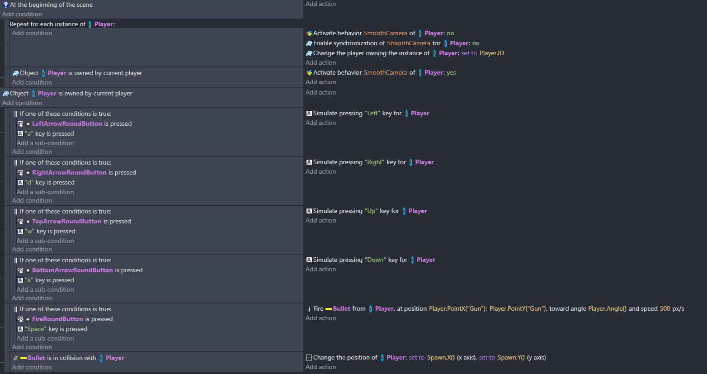Image resolution: width=707 pixels, height=374 pixels.
Task: Click the fire icon before 'Fire Bullet from Player'
Action: (x=309, y=309)
